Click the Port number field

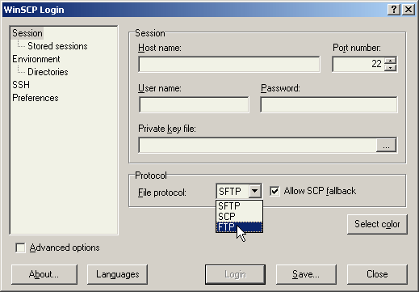click(x=358, y=64)
